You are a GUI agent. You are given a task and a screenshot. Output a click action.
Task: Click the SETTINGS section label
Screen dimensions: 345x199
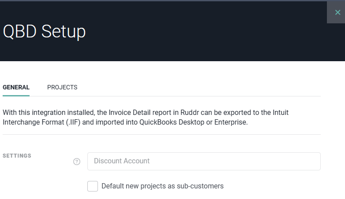17,156
